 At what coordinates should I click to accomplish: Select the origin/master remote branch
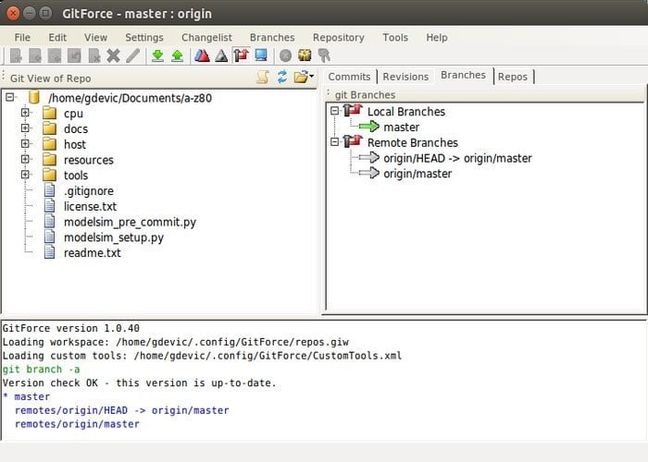tap(417, 174)
